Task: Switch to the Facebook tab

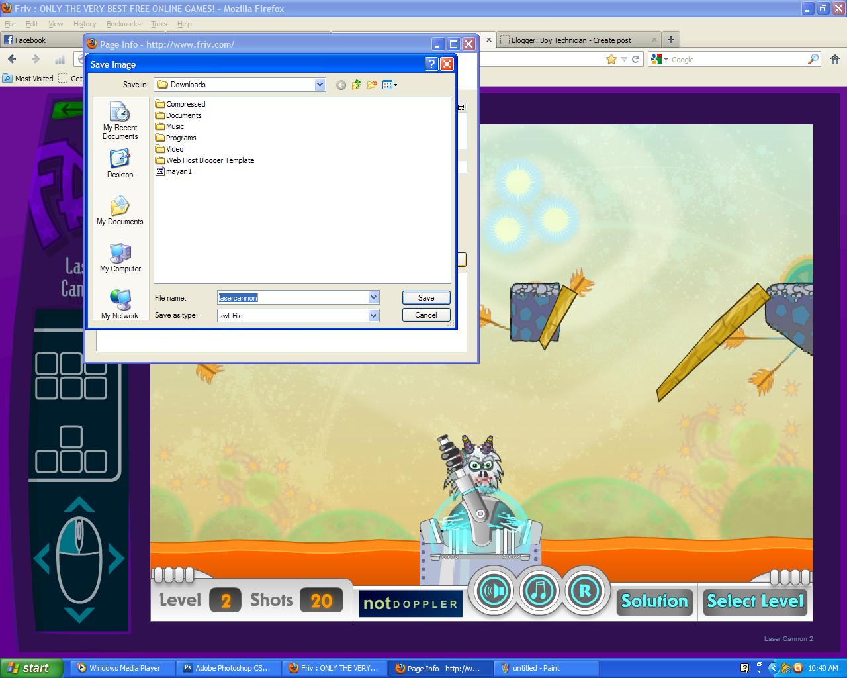Action: pos(42,40)
